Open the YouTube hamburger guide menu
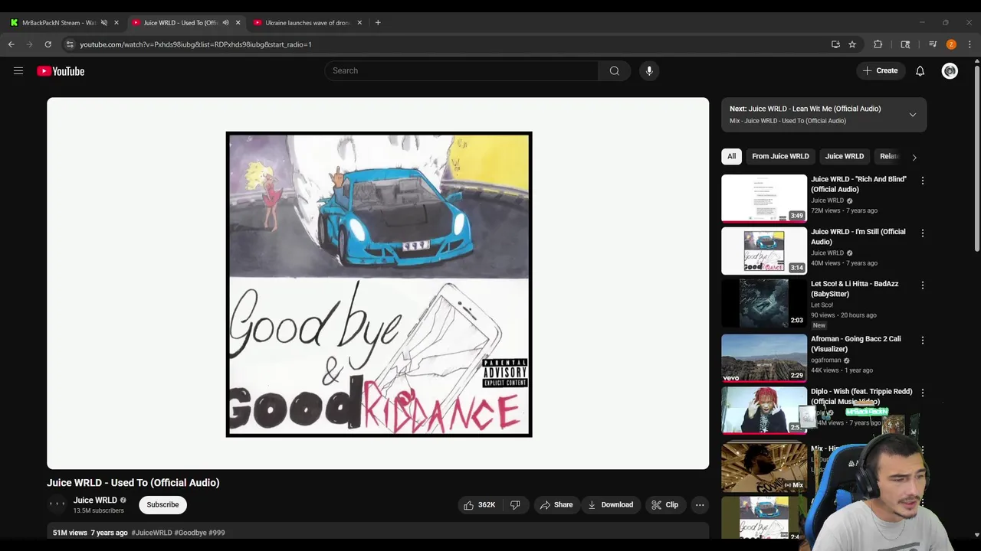The image size is (981, 551). pyautogui.click(x=18, y=71)
